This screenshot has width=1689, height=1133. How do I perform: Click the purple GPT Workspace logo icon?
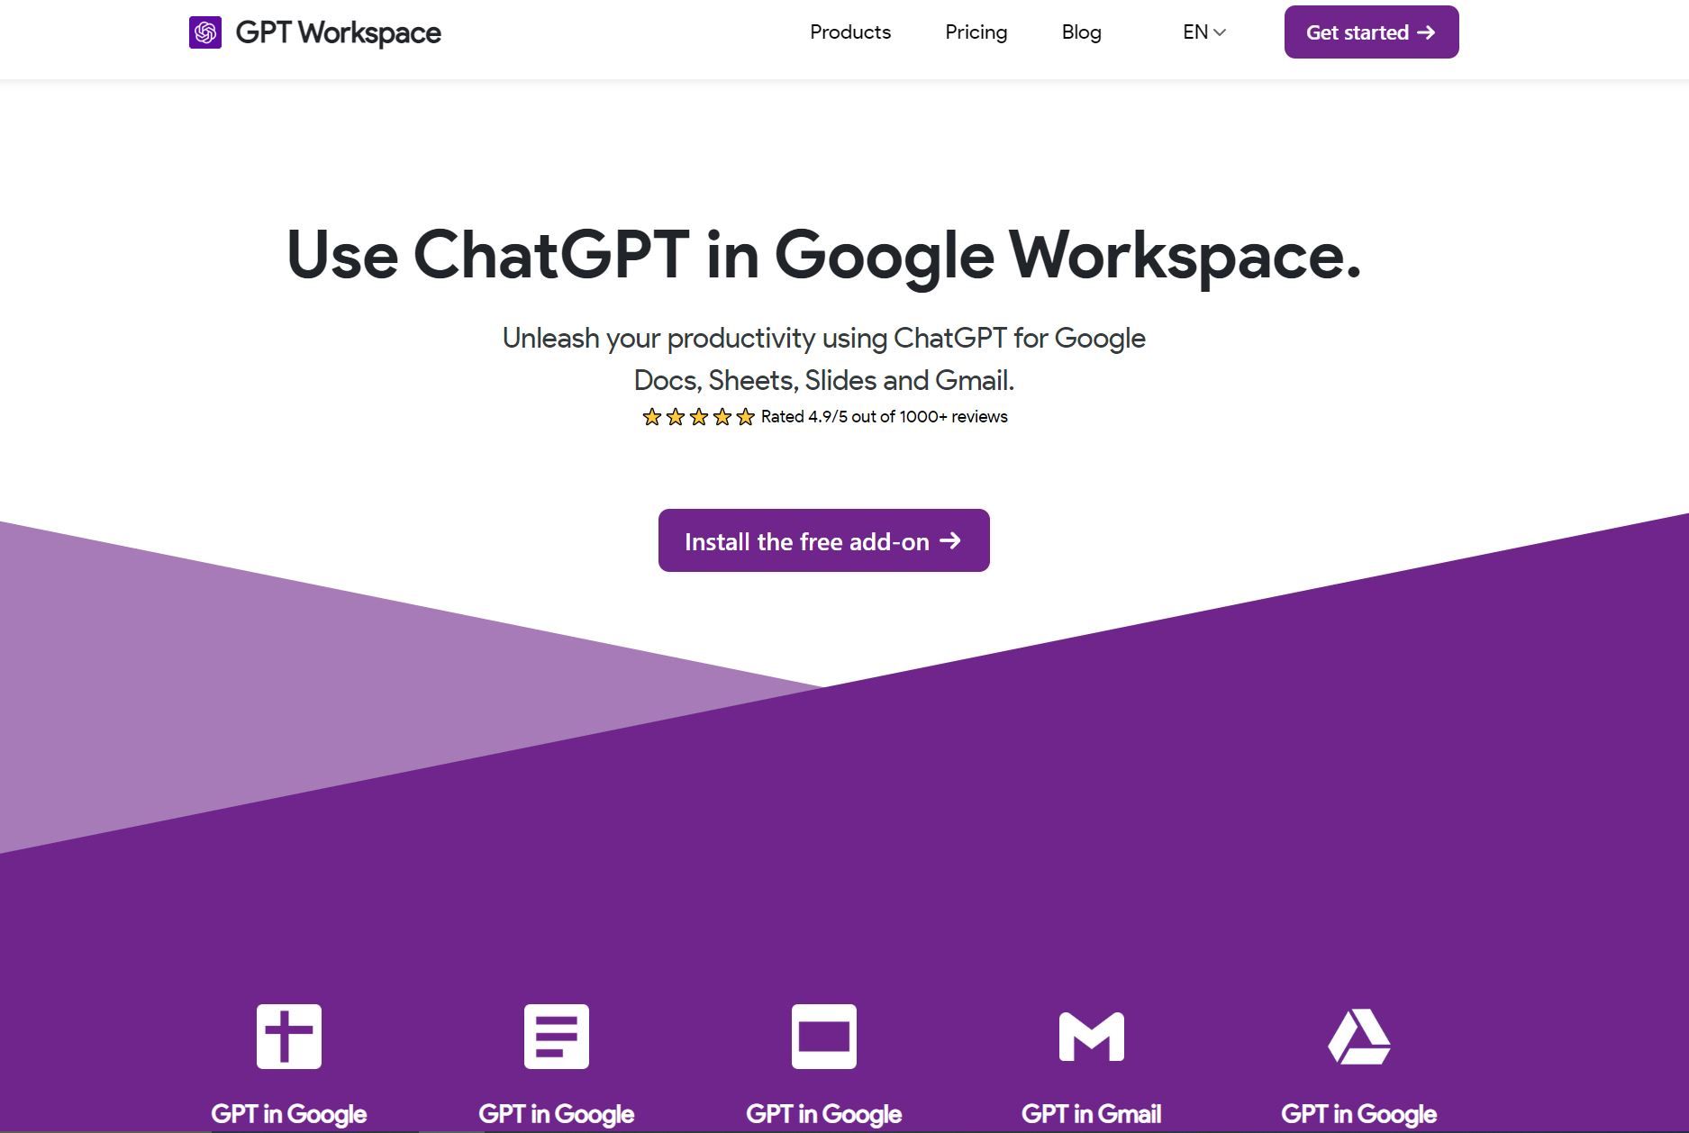[x=205, y=32]
